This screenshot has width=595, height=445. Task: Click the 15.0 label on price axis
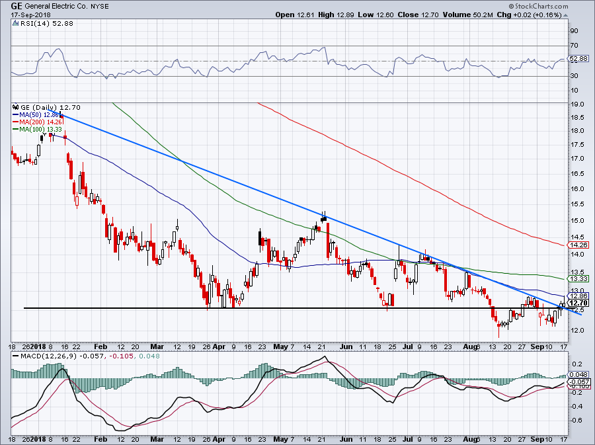(576, 221)
